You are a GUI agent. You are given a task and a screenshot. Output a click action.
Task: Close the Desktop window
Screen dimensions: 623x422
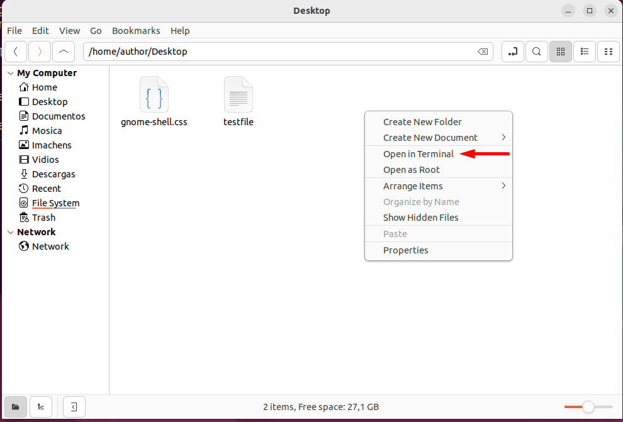point(611,11)
